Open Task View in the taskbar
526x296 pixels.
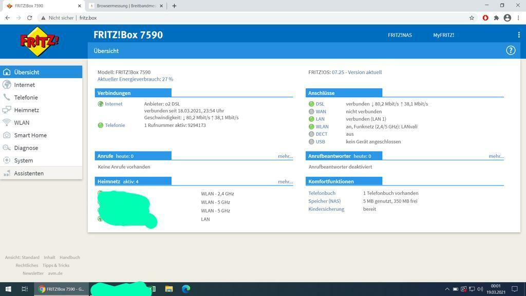click(25, 289)
